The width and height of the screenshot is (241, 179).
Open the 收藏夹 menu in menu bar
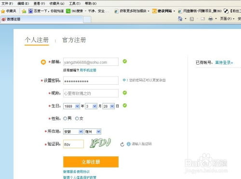pyautogui.click(x=57, y=3)
